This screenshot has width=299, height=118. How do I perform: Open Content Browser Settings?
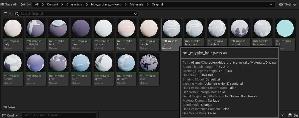288,4
